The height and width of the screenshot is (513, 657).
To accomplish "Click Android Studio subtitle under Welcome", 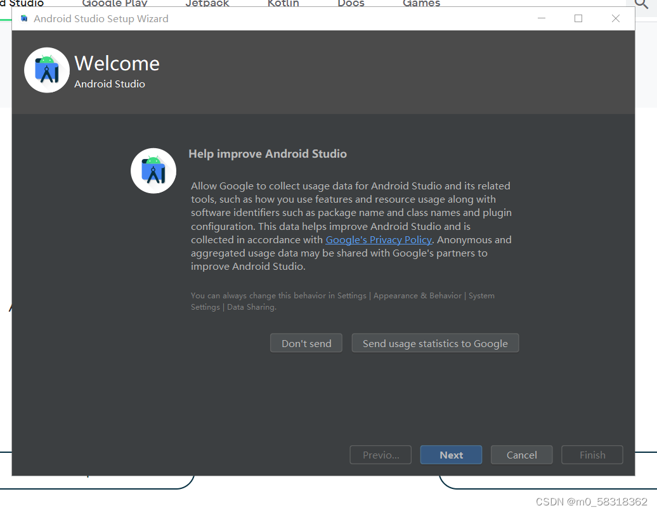I will [x=109, y=84].
